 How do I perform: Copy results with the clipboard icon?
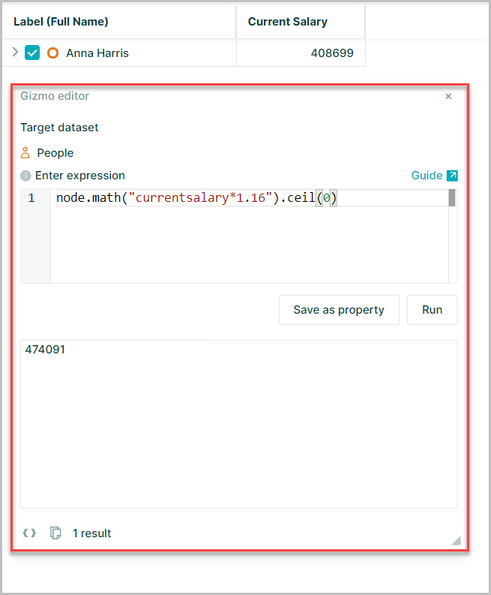(x=55, y=533)
